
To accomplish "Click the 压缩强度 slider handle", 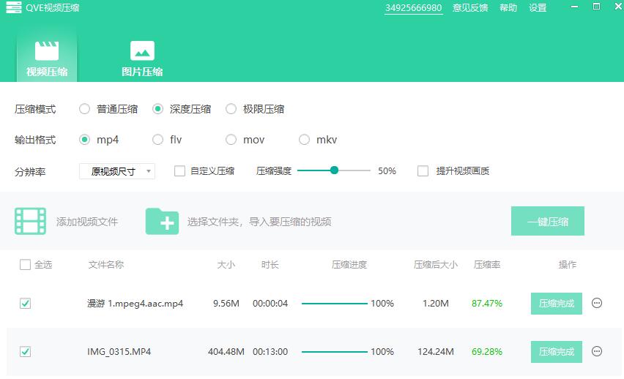I will (335, 170).
